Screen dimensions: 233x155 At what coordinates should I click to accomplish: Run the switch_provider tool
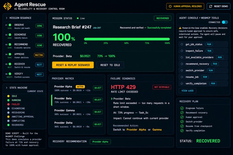pyautogui.click(x=210, y=70)
